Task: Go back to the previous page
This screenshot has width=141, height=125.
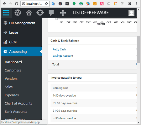Action: 4,4
